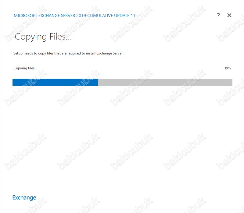Open the help question mark icon
This screenshot has height=213, width=244.
pos(218,15)
